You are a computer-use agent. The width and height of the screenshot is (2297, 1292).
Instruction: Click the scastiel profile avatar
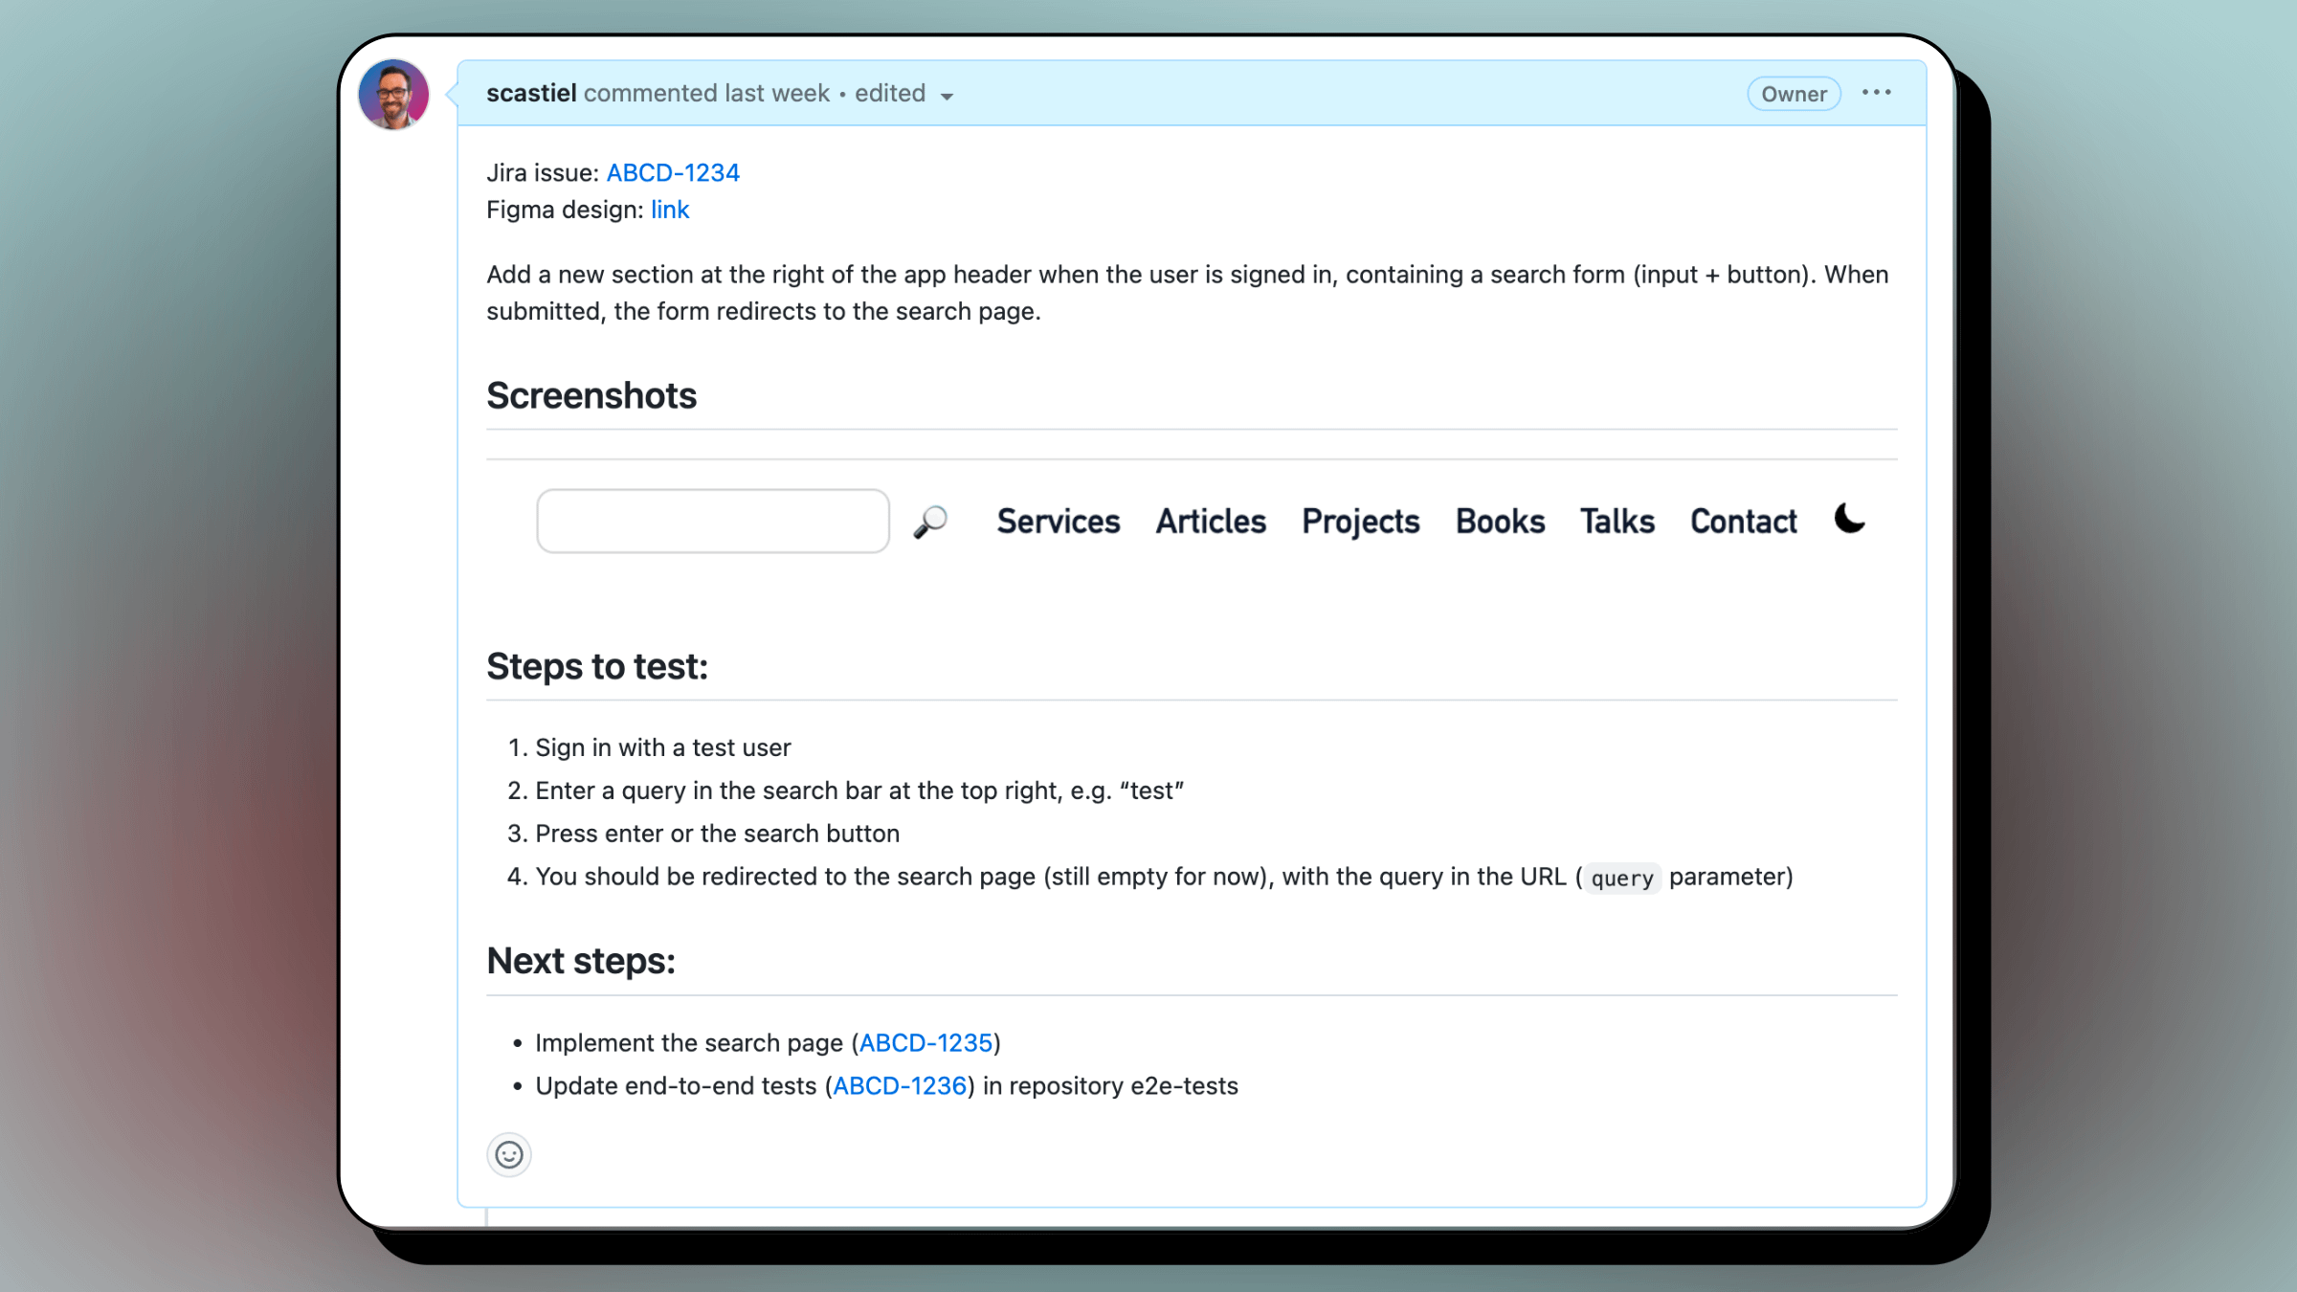pos(393,95)
